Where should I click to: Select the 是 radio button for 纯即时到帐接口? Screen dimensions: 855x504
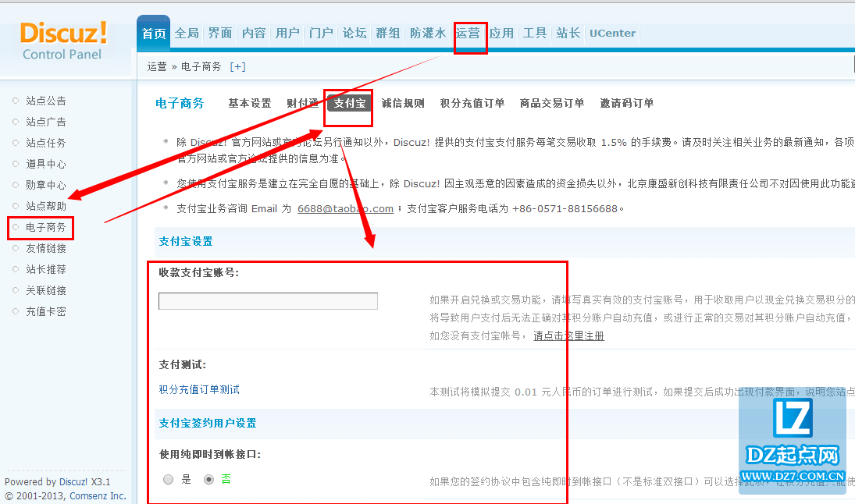coord(169,479)
